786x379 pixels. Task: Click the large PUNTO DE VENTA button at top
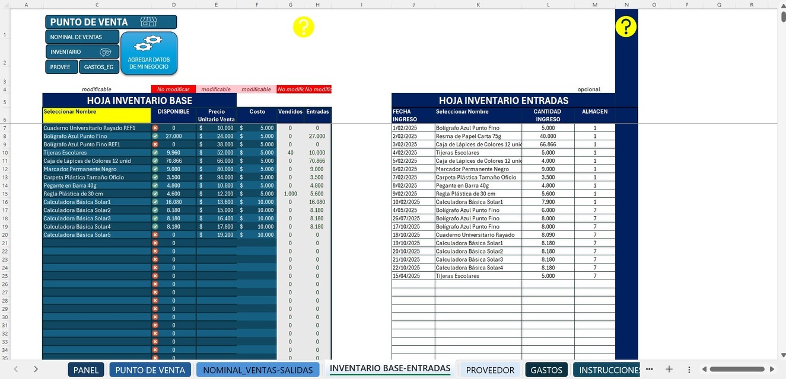click(x=111, y=22)
